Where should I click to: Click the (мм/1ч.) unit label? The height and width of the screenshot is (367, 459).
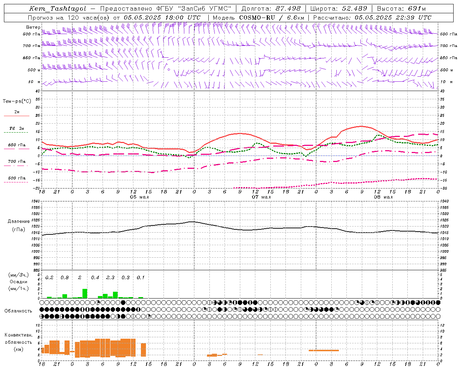[19, 289]
